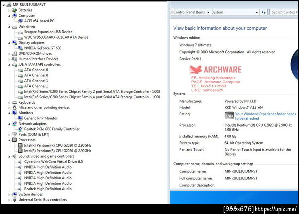
Task: Collapse the MR-RUU13UIUMRVT root node
Action: click(x=4, y=5)
